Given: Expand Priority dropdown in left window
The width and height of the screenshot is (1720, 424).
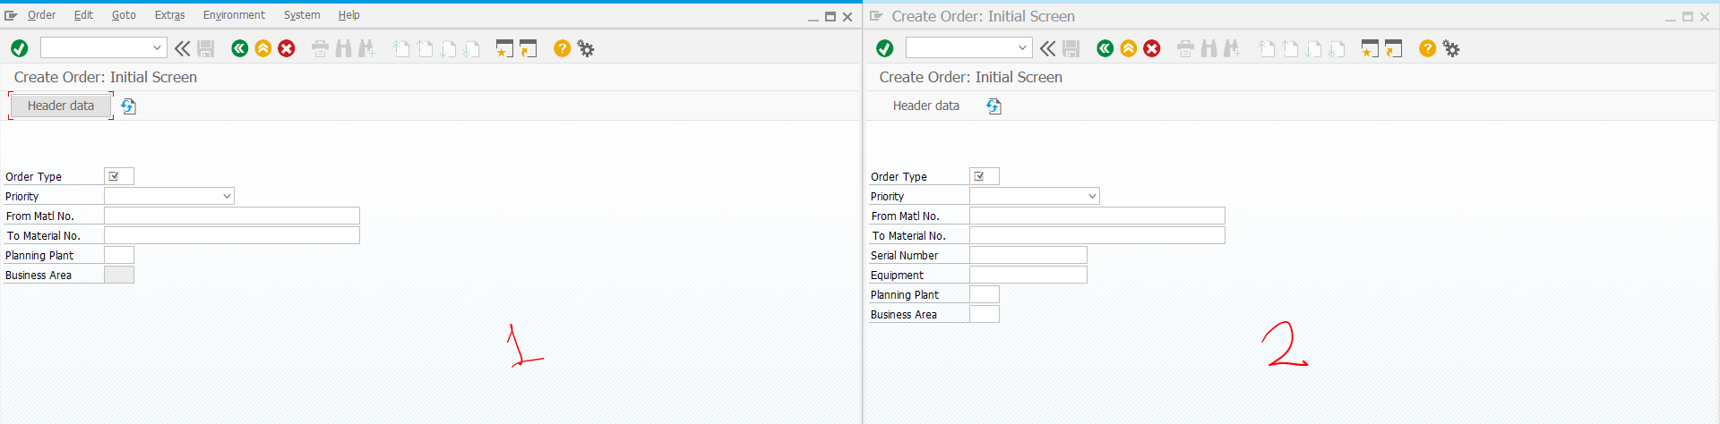Looking at the screenshot, I should point(227,196).
